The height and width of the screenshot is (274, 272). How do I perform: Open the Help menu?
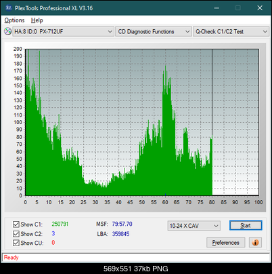coord(37,20)
